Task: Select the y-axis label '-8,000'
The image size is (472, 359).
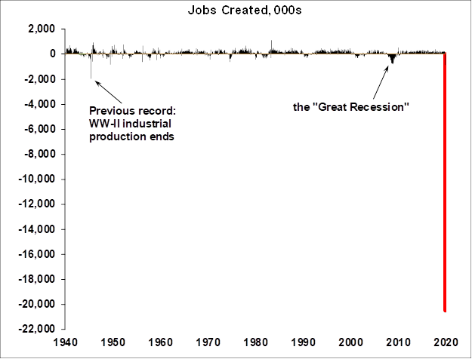Action: tap(40, 154)
